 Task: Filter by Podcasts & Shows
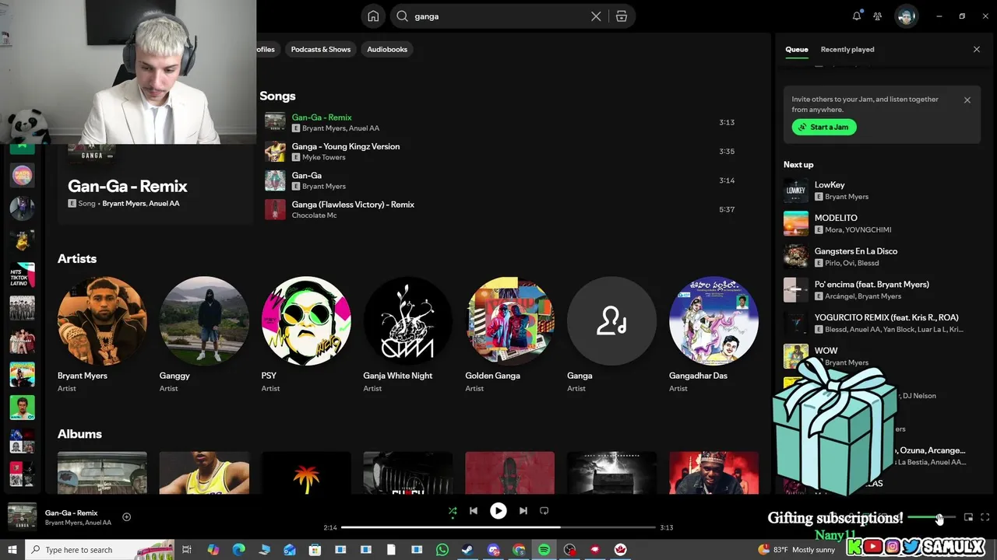click(321, 49)
